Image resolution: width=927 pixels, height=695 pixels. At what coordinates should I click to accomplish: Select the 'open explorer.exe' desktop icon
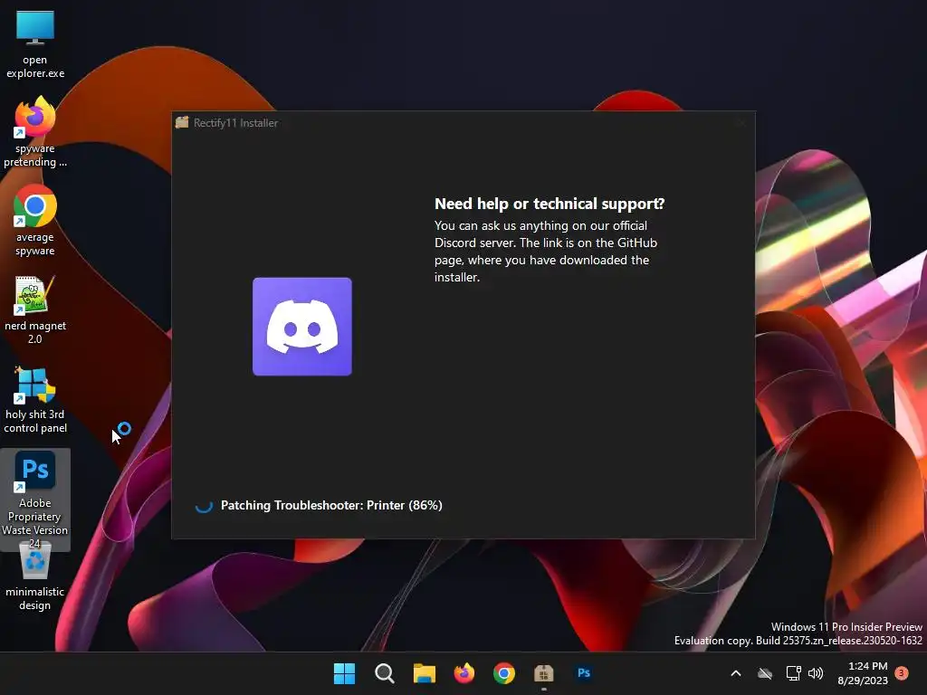coord(35,44)
